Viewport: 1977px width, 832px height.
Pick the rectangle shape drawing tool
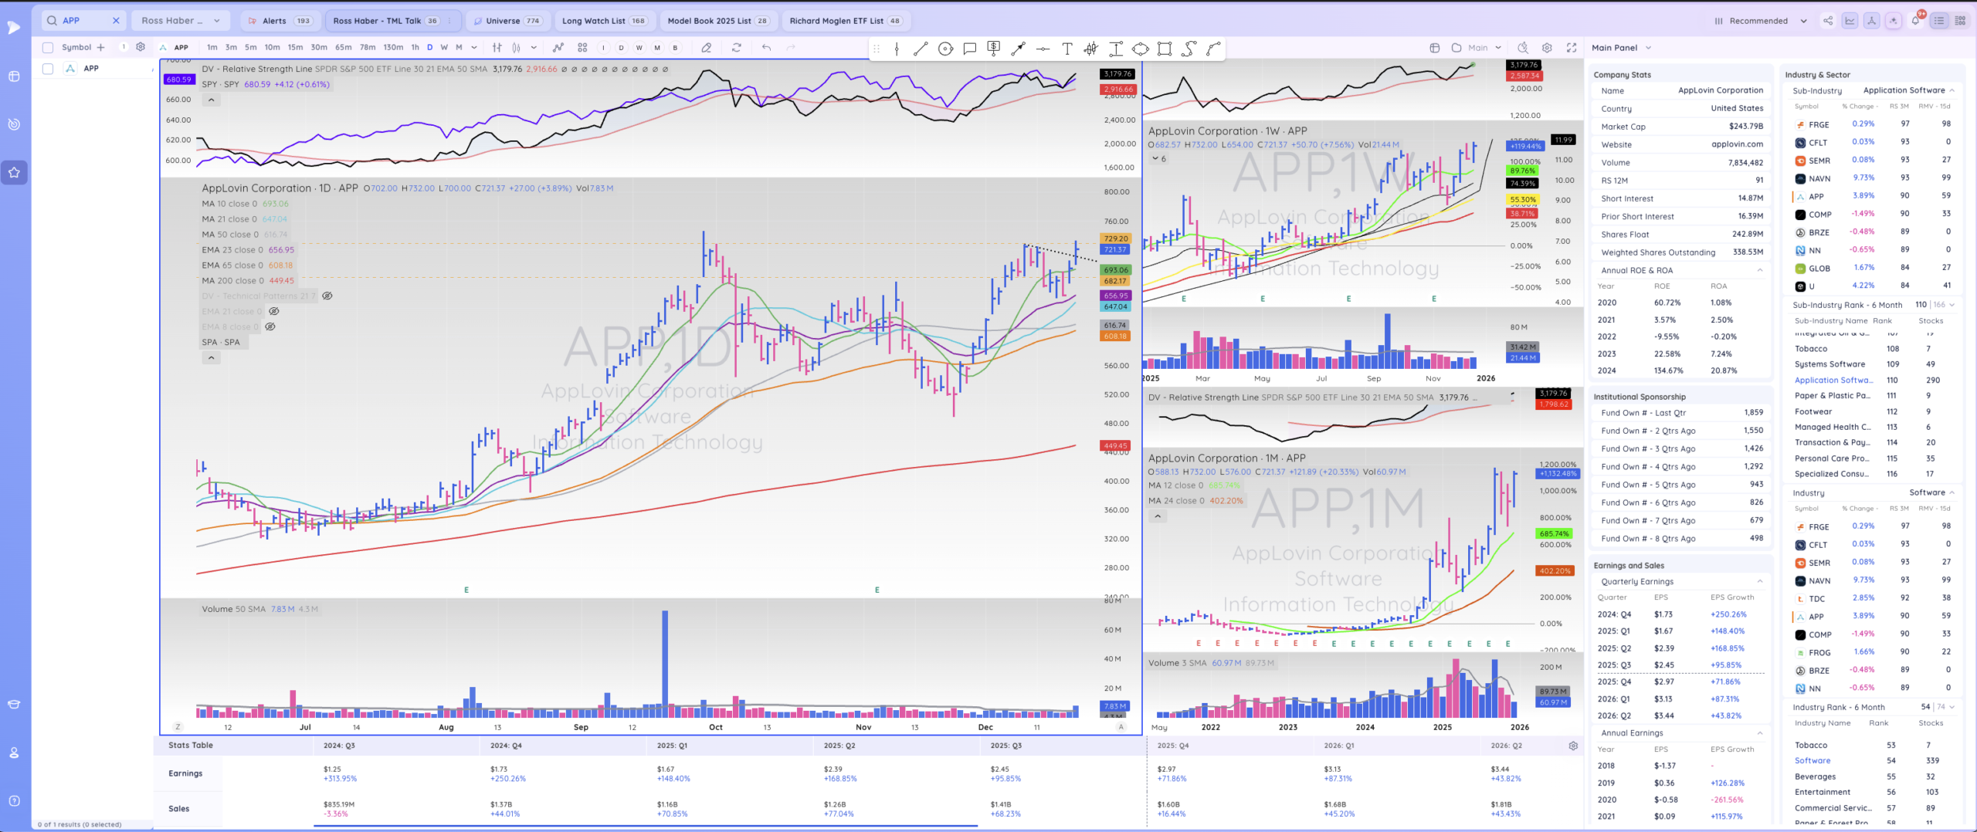(1165, 49)
